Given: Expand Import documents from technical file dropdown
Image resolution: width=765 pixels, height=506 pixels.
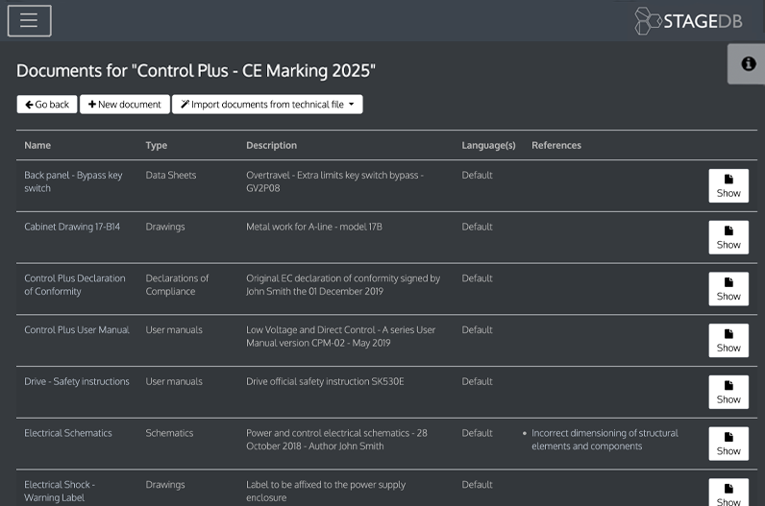Looking at the screenshot, I should (267, 104).
